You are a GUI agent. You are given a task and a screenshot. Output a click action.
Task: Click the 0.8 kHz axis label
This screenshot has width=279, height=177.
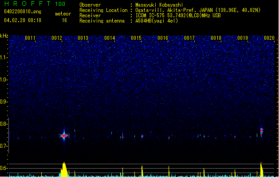[x=4, y=124]
